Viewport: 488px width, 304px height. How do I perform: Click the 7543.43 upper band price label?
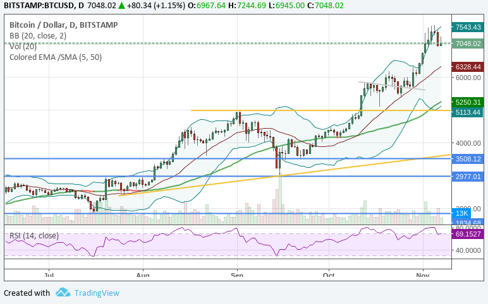point(468,27)
